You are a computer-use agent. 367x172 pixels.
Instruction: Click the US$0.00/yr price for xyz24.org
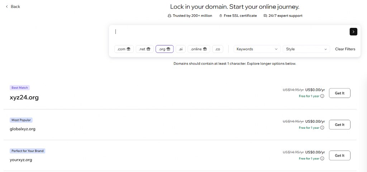pos(315,90)
